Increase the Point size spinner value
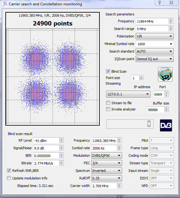Screen dimensions: 180x198 (141, 76)
